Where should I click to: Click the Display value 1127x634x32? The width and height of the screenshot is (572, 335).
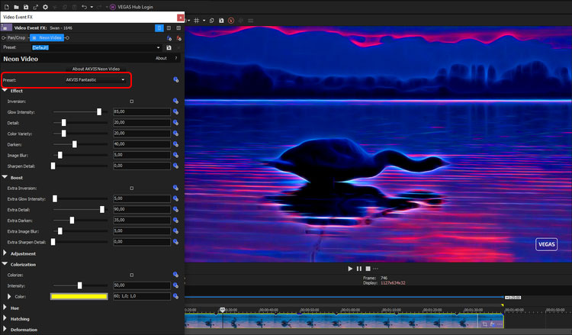pyautogui.click(x=393, y=283)
